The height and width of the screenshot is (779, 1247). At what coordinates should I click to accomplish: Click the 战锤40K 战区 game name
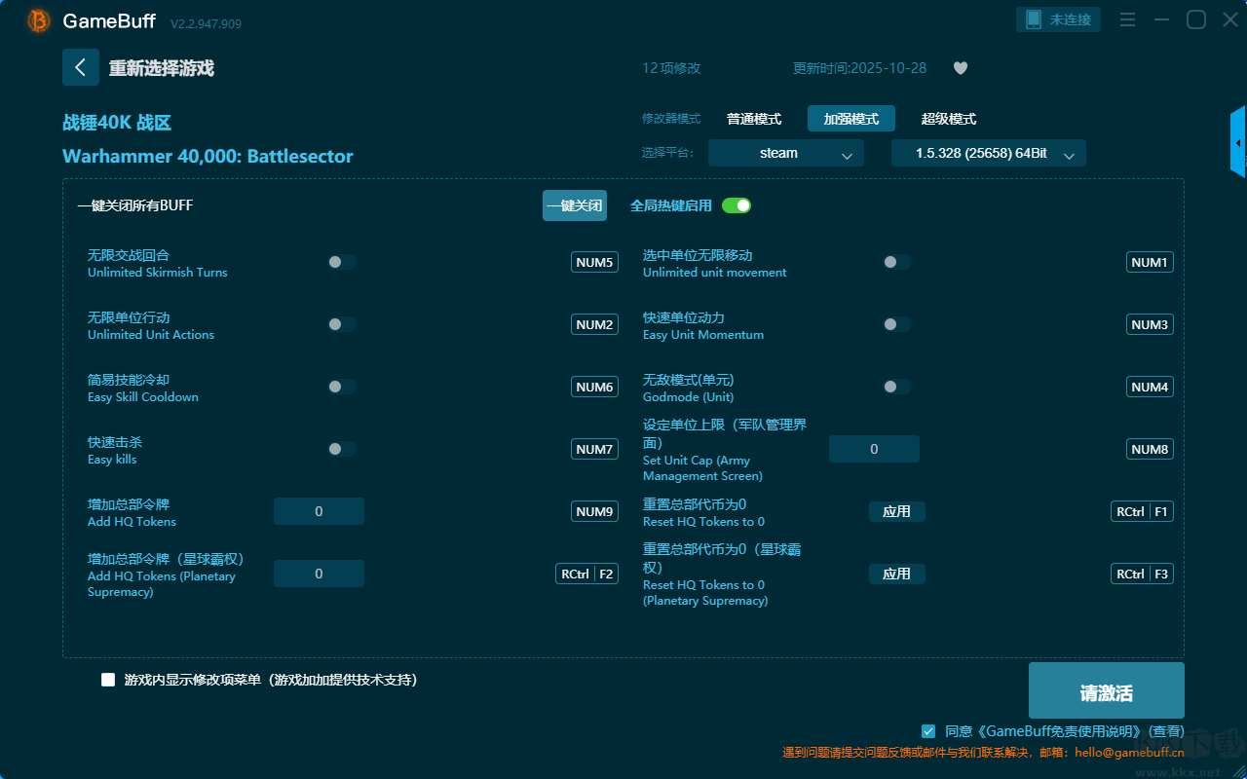pyautogui.click(x=117, y=123)
